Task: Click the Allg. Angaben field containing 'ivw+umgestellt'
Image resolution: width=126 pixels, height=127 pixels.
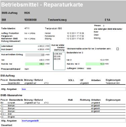Action: (x=73, y=121)
